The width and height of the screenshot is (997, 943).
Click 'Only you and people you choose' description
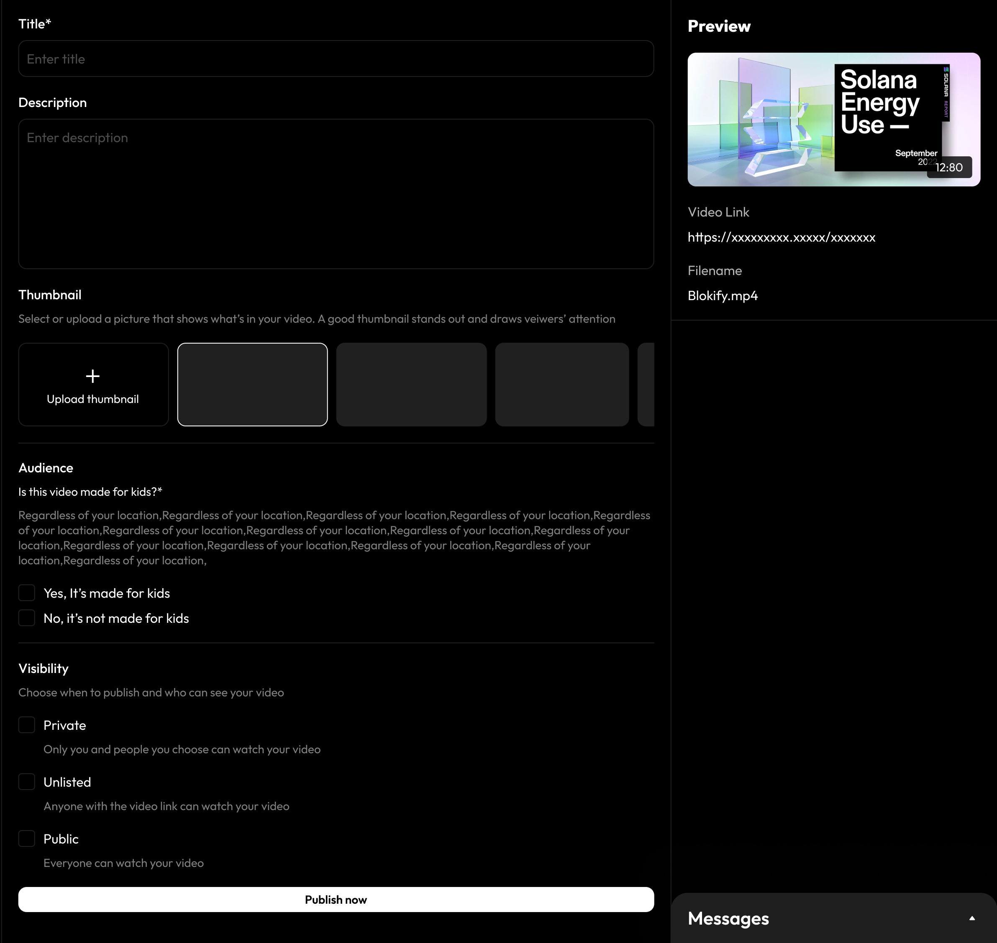point(182,749)
